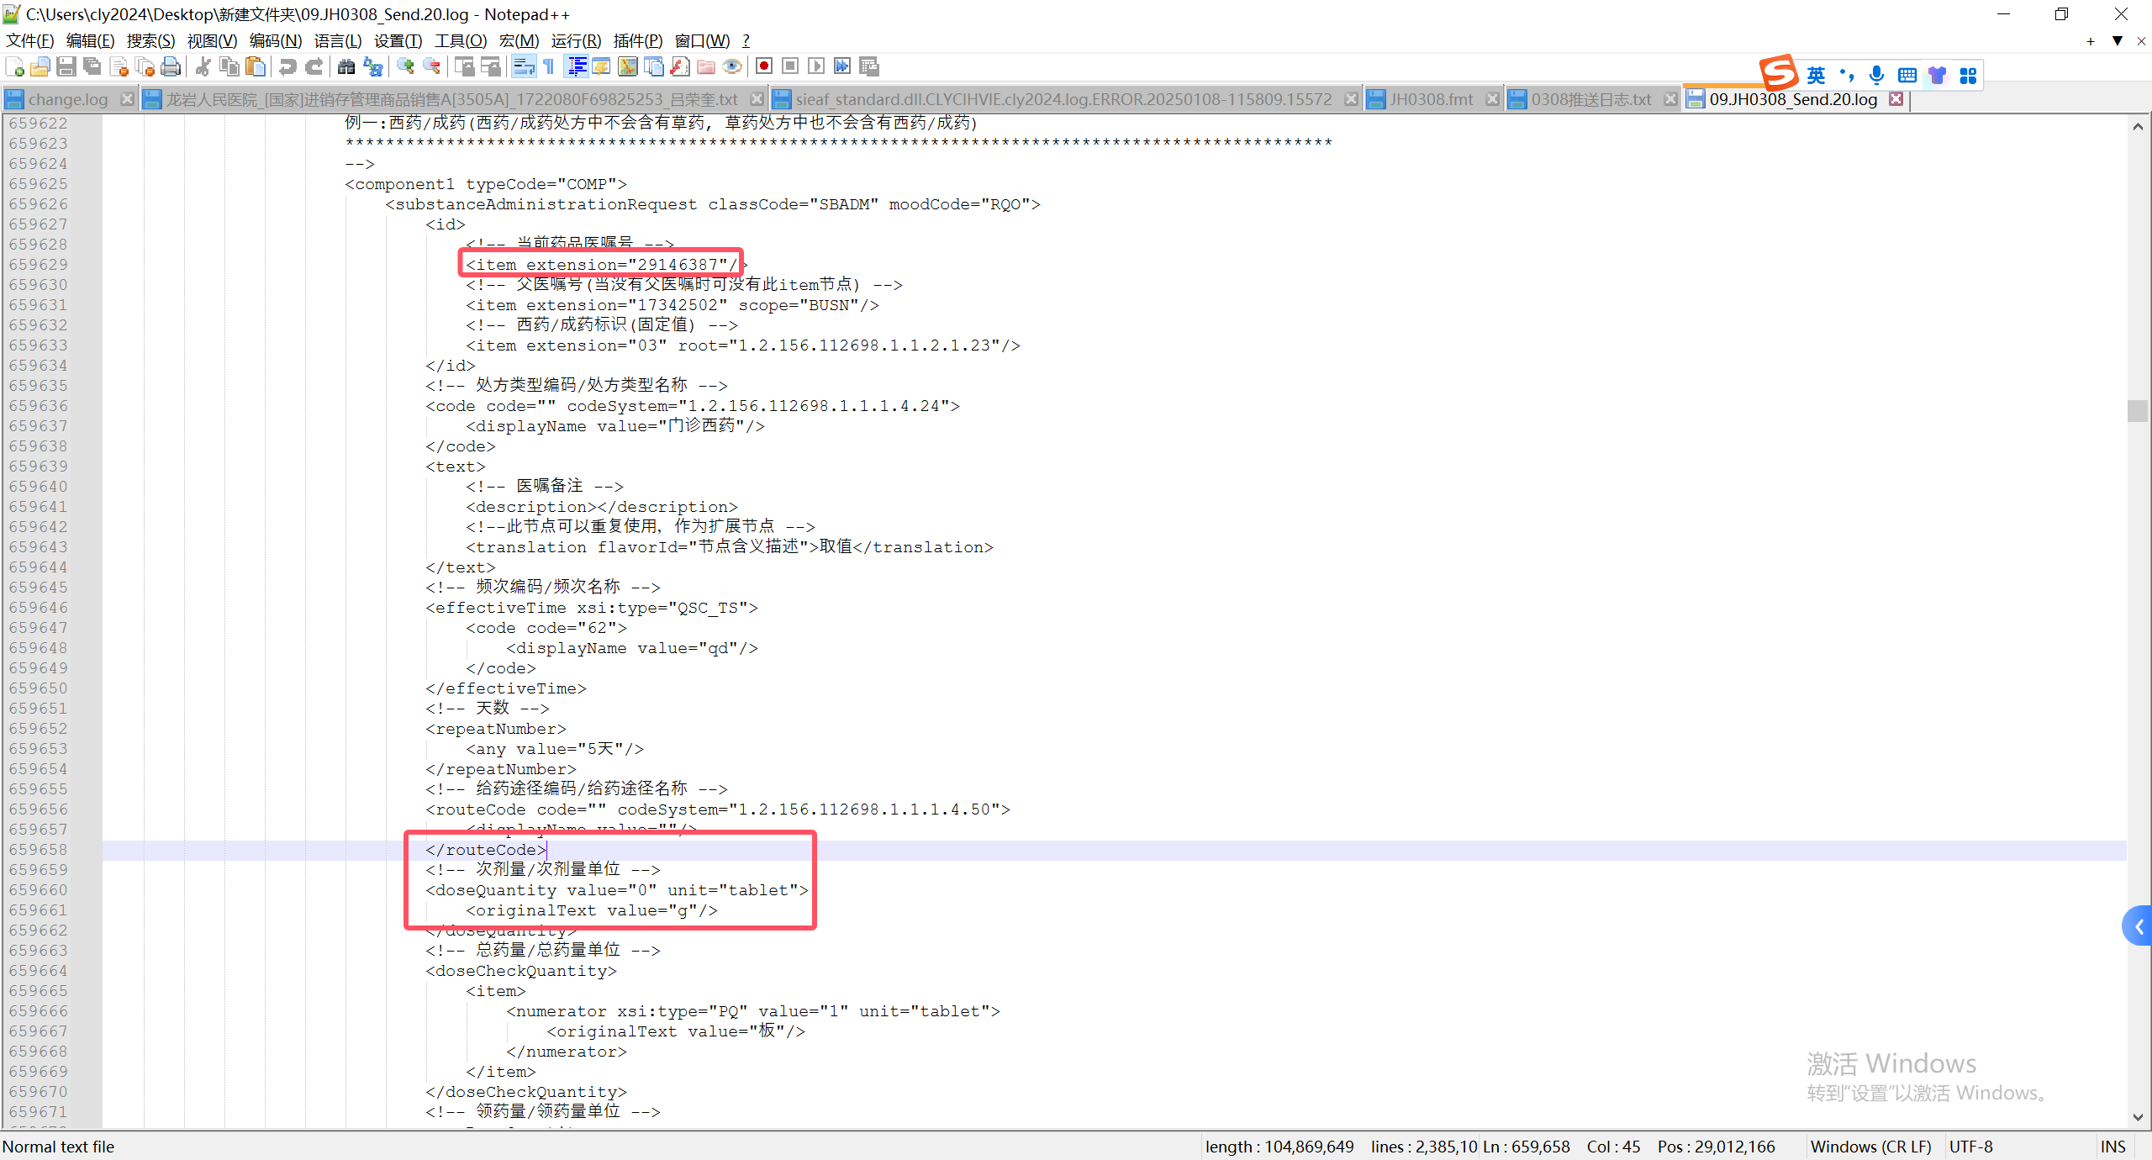Viewport: 2152px width, 1160px height.
Task: Switch to the JH0308.fmt tab
Action: 1431,99
